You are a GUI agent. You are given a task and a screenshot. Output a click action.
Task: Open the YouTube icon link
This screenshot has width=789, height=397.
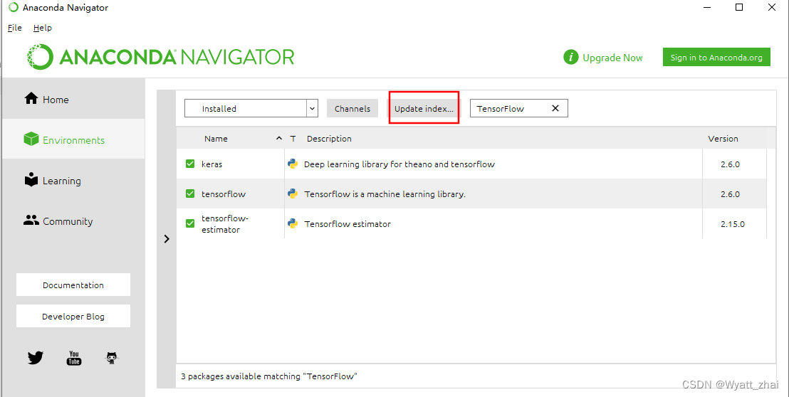74,358
